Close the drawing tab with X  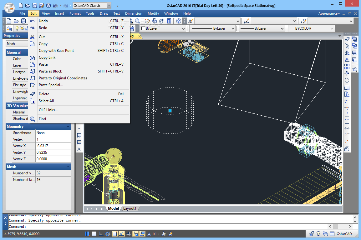pyautogui.click(x=140, y=36)
